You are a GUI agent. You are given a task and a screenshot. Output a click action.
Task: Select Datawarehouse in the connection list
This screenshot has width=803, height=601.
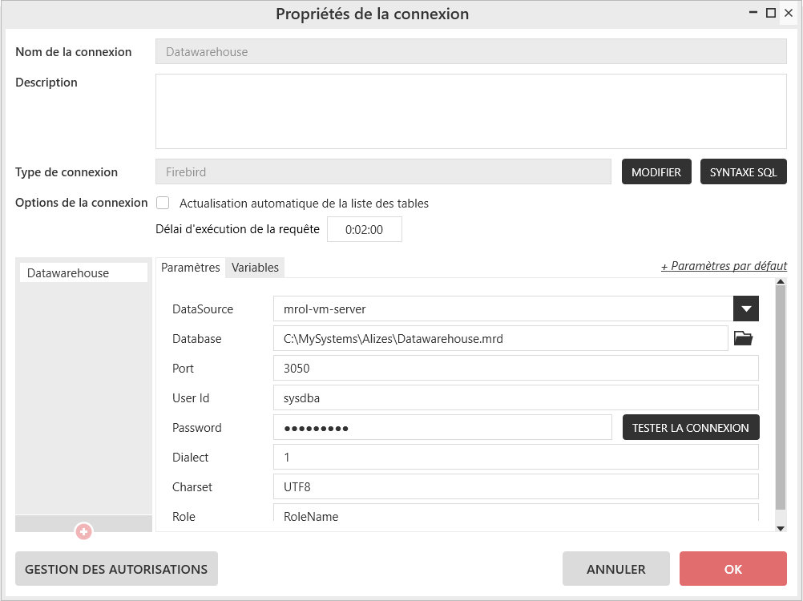tap(83, 273)
